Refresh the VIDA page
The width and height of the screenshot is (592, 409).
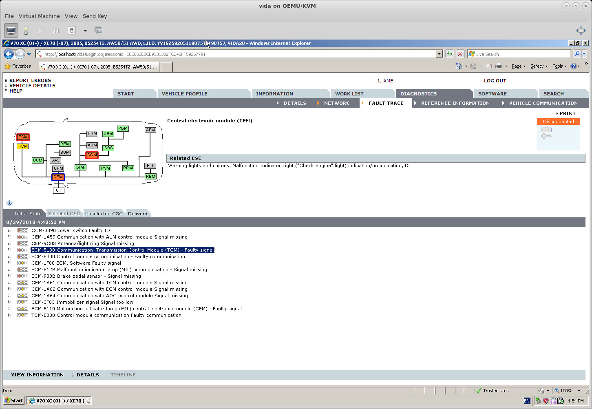[449, 54]
